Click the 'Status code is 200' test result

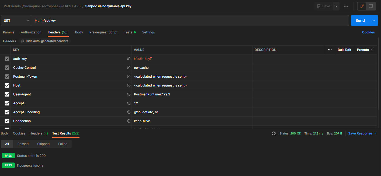(x=31, y=156)
